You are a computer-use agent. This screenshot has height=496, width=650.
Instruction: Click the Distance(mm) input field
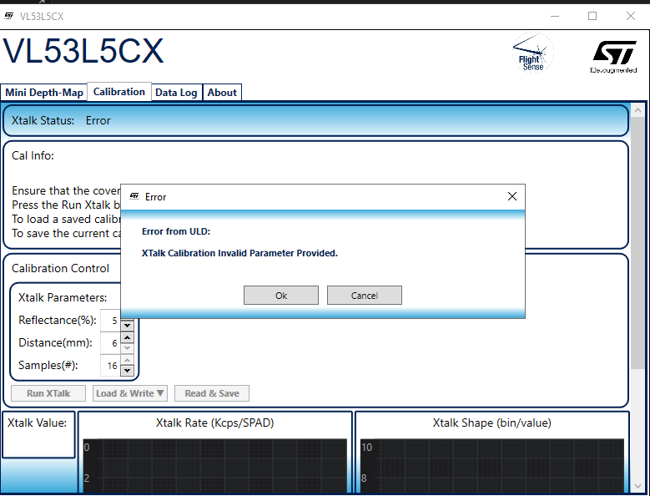coord(111,343)
